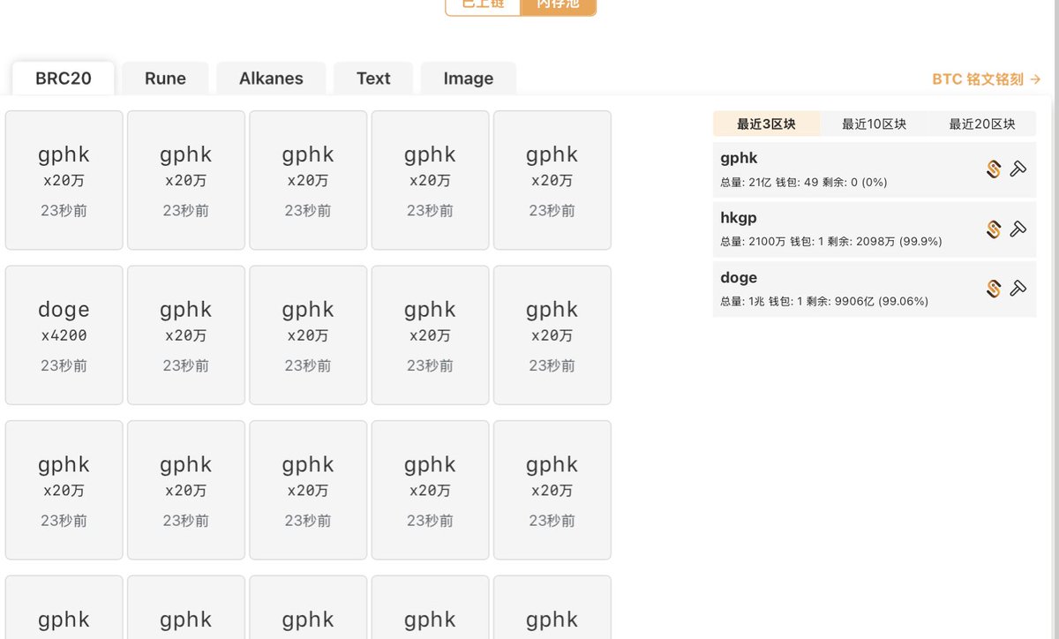Click the gold coin icon next to gphk

[992, 169]
